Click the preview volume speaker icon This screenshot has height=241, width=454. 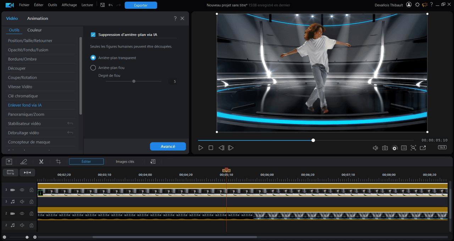point(375,148)
